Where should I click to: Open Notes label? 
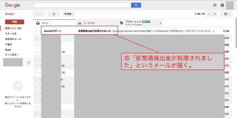pyautogui.click(x=8, y=50)
